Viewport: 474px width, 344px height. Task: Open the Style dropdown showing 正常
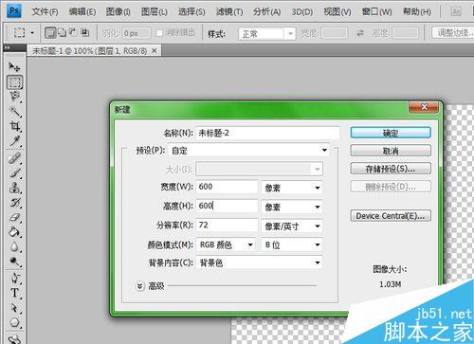[266, 33]
